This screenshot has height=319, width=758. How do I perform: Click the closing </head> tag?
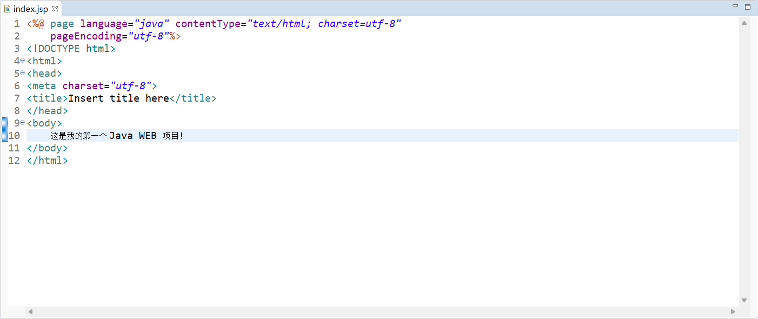(48, 111)
